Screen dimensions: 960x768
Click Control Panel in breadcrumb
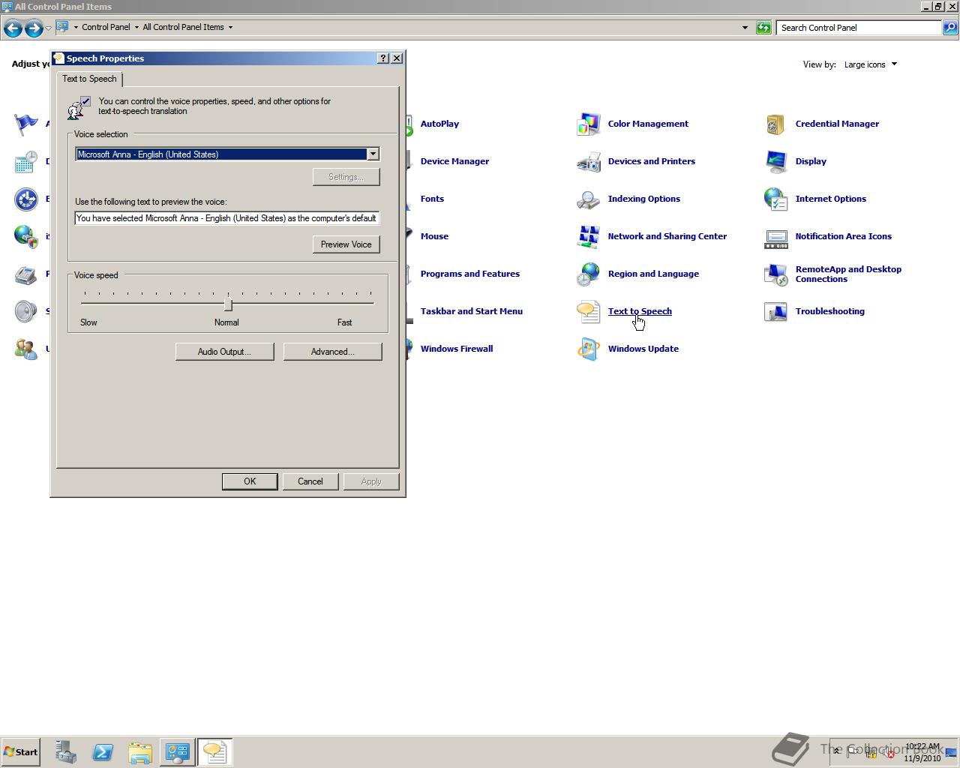pos(106,27)
